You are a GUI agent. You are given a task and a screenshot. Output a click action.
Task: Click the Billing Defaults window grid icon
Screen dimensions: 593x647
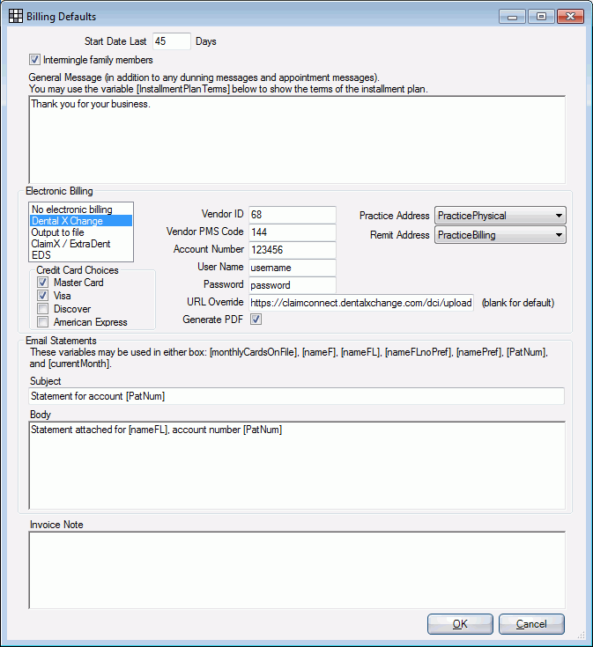[16, 16]
